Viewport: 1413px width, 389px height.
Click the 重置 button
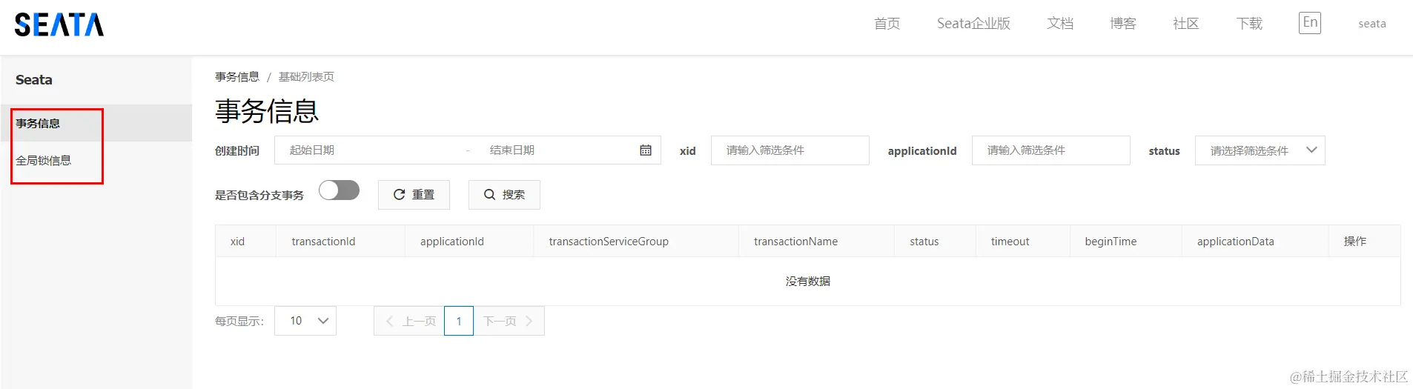pos(414,195)
